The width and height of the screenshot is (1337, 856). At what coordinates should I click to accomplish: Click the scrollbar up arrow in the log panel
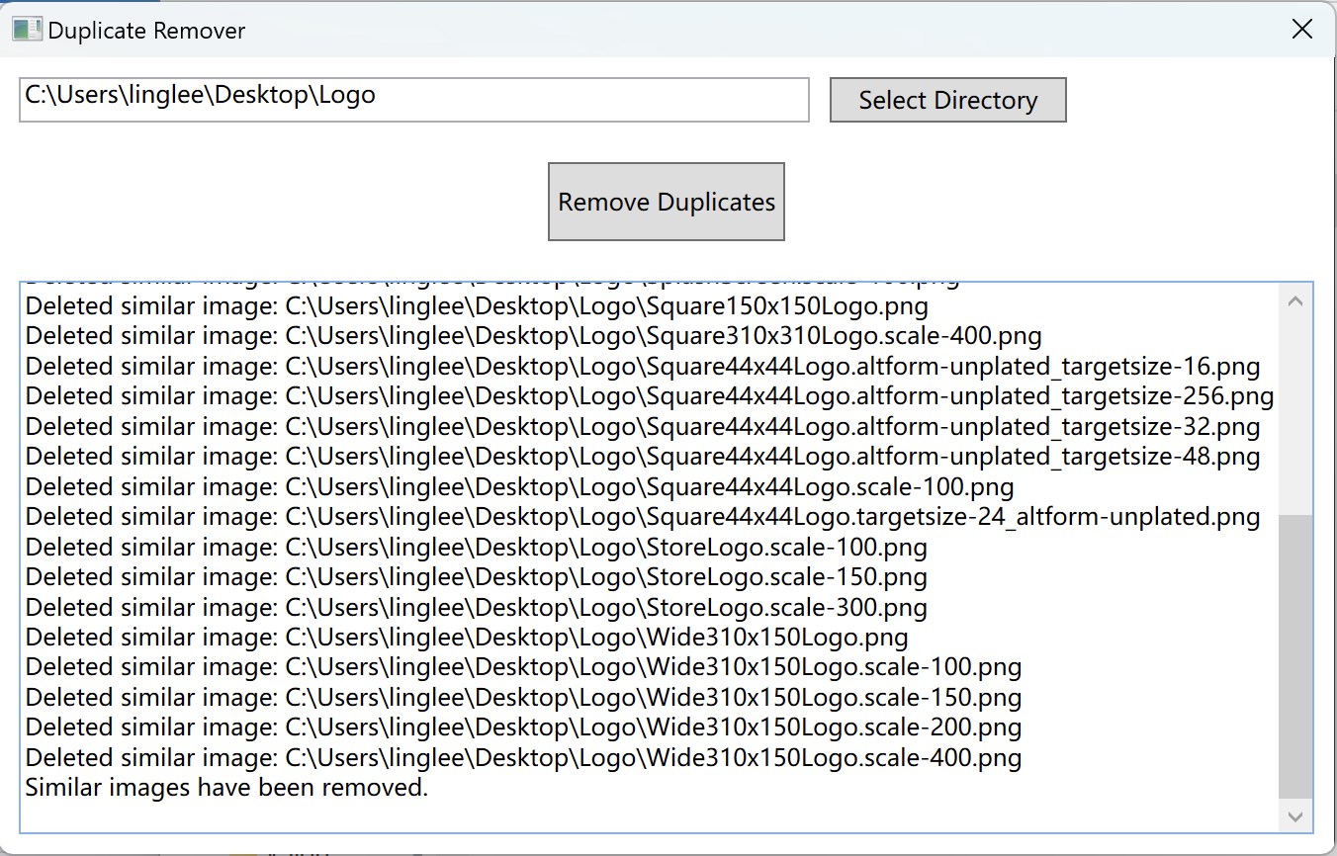coord(1295,300)
